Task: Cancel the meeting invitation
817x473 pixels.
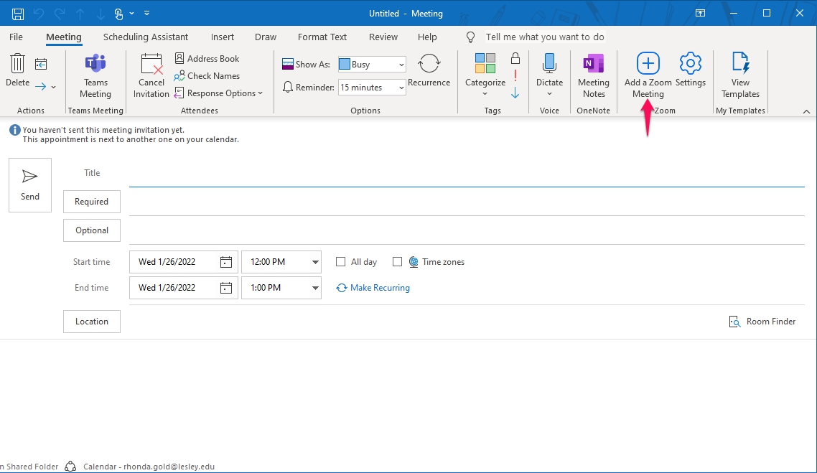Action: [151, 75]
